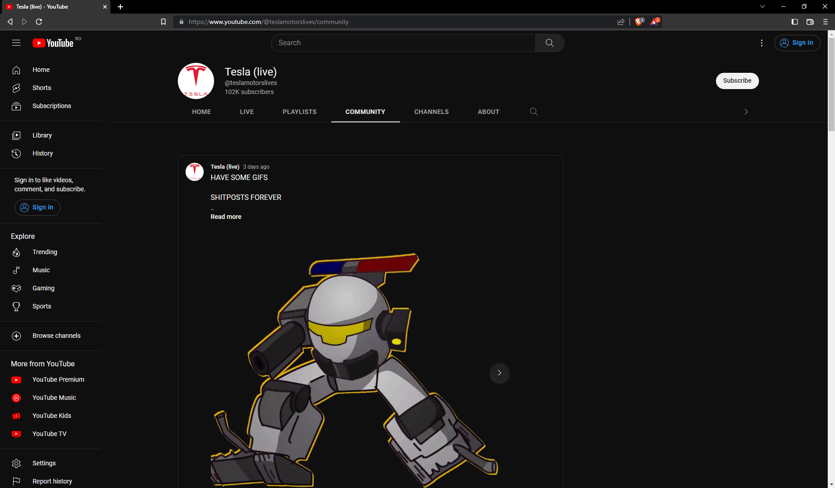
Task: Open the browser main menu
Action: click(x=825, y=22)
